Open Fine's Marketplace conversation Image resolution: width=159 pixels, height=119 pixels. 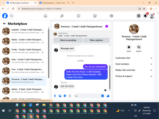click(x=24, y=71)
